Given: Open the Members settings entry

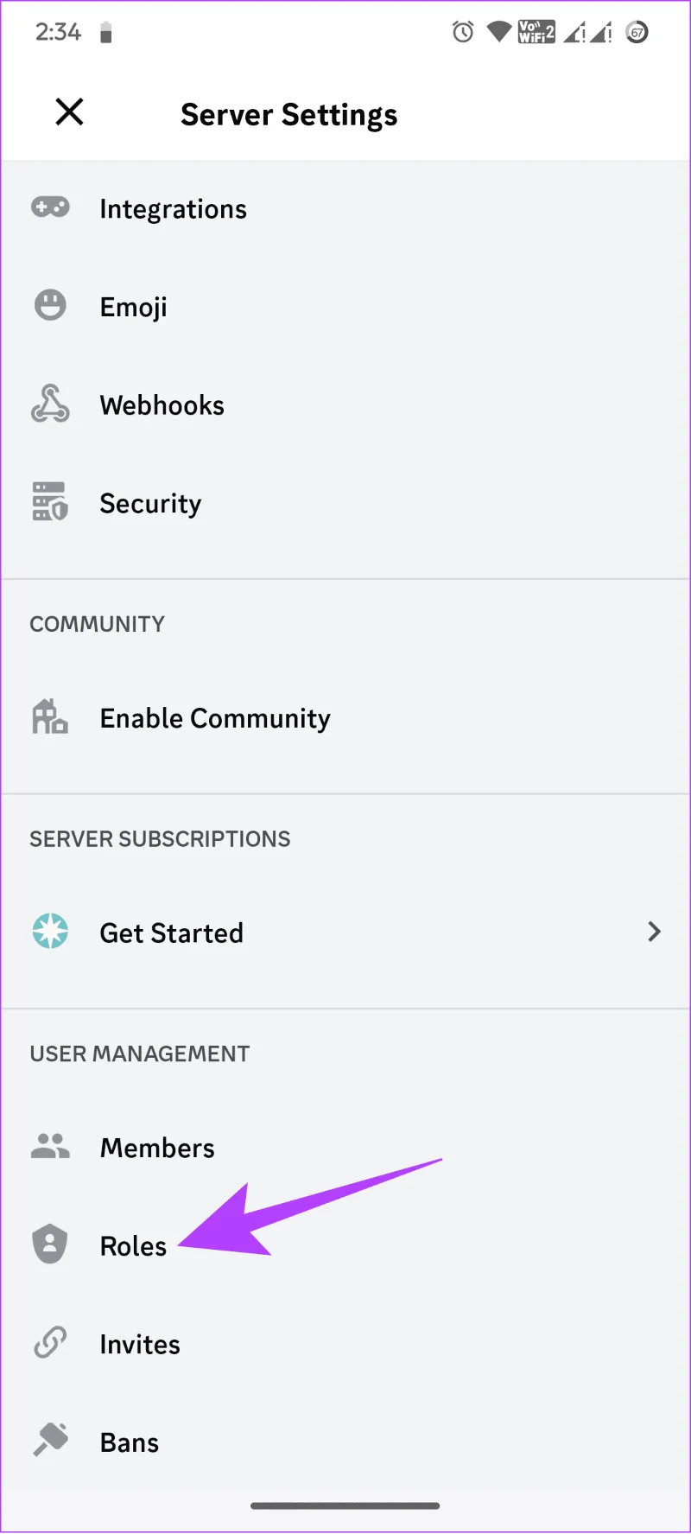Looking at the screenshot, I should tap(345, 1147).
